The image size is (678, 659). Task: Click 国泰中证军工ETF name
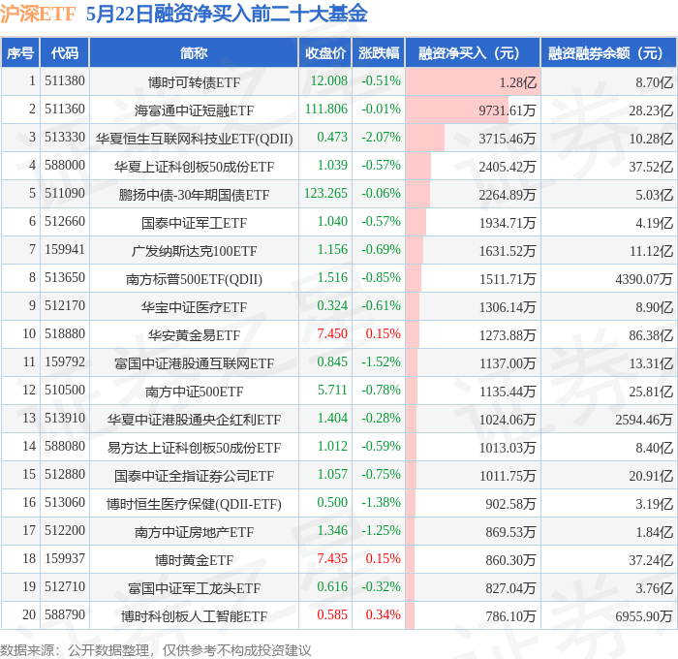click(x=194, y=223)
